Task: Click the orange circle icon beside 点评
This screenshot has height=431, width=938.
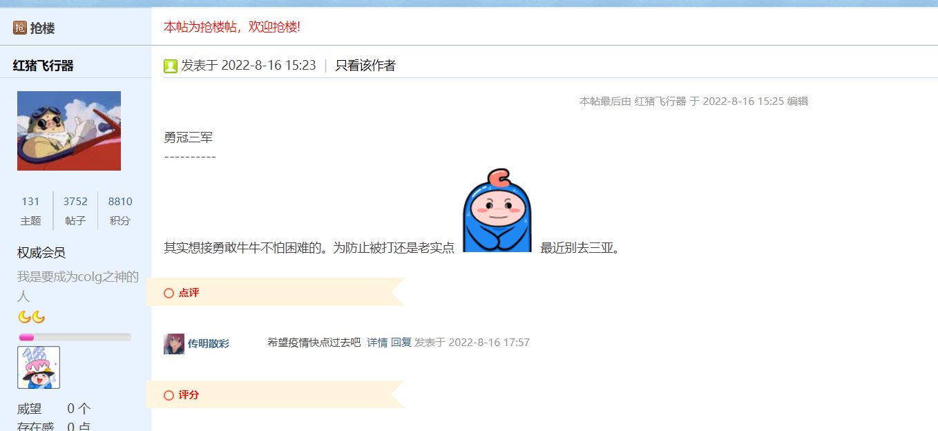Action: click(x=169, y=293)
